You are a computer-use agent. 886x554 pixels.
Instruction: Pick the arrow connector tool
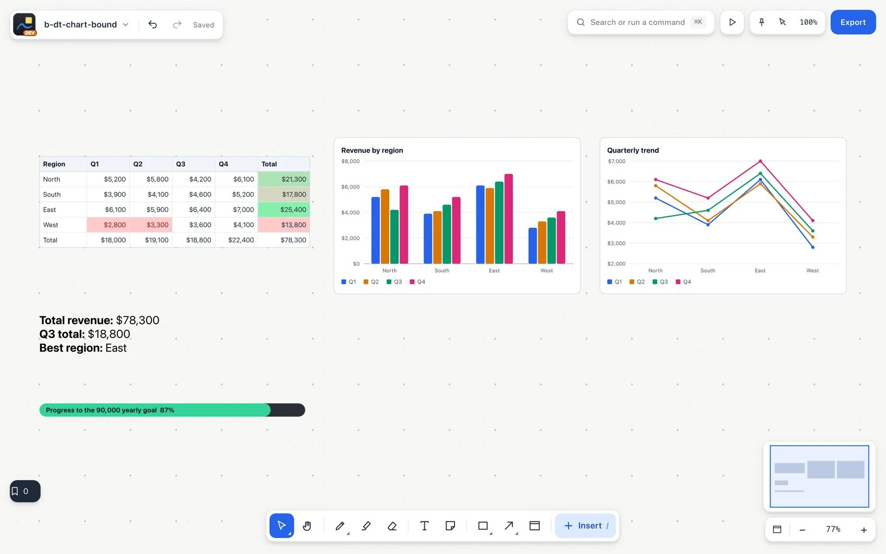(509, 525)
